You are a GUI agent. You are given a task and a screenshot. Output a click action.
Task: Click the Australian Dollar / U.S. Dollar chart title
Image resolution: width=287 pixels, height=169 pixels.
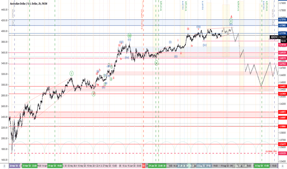(29, 3)
